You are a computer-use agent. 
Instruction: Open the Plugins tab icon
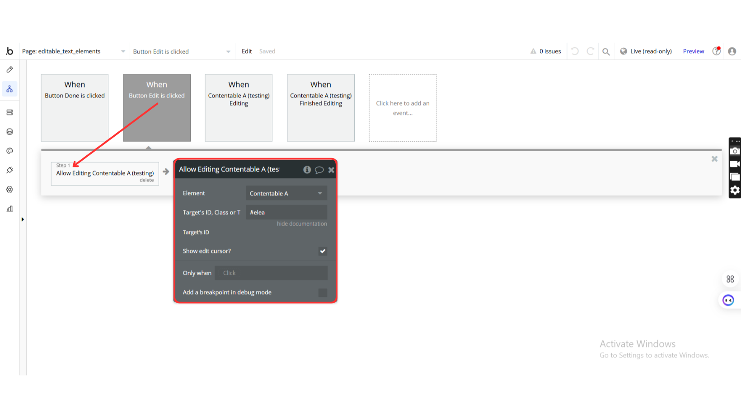click(9, 170)
